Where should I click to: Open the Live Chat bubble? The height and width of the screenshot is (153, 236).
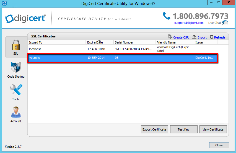(x=225, y=23)
